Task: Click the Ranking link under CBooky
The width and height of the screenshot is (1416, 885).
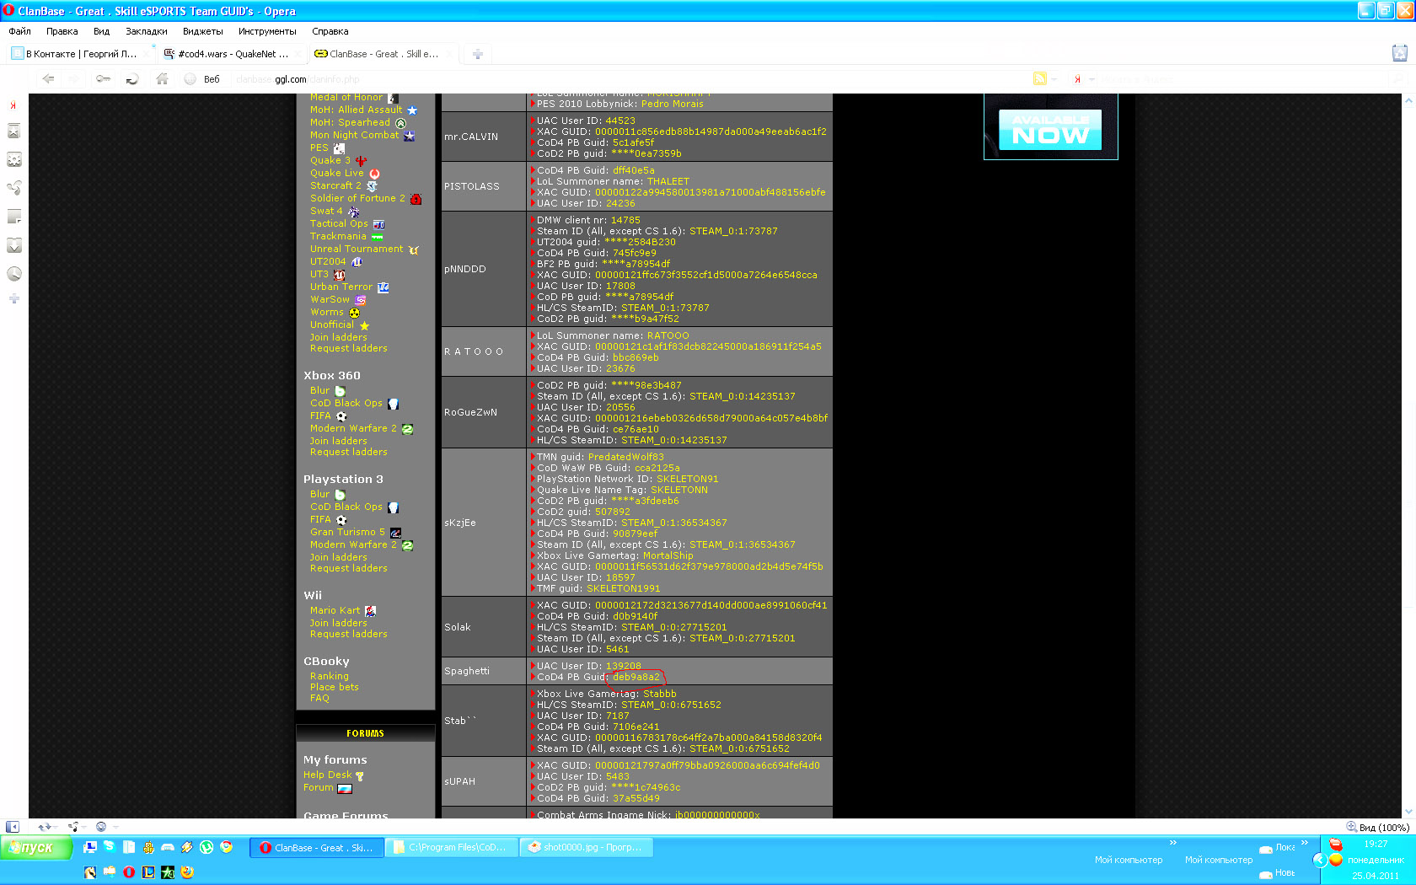Action: tap(330, 676)
